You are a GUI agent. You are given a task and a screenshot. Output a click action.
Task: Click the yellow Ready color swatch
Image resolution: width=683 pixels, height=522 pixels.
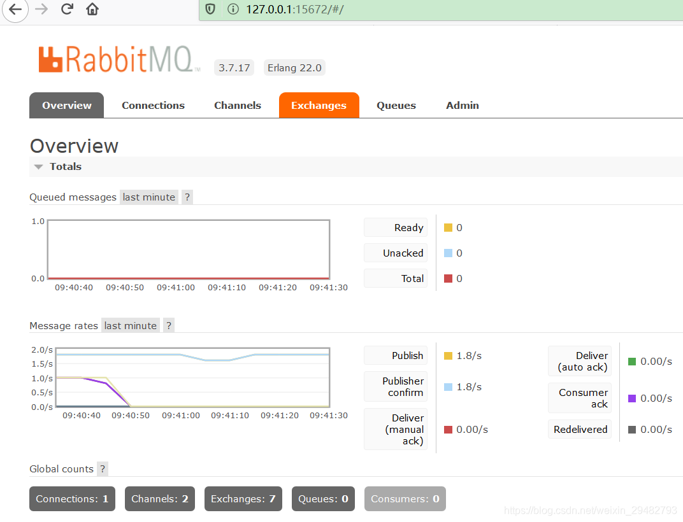pos(448,228)
